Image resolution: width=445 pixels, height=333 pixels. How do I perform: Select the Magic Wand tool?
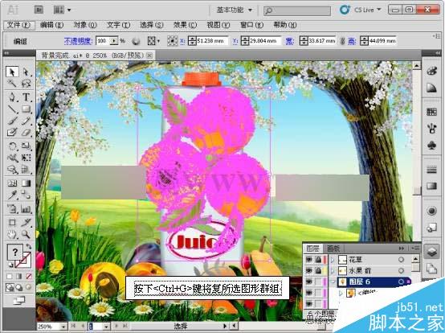pos(12,84)
